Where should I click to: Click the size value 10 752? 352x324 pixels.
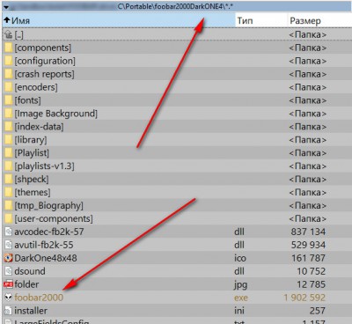[x=311, y=271]
